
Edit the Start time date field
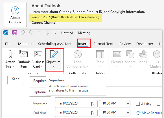point(72,104)
